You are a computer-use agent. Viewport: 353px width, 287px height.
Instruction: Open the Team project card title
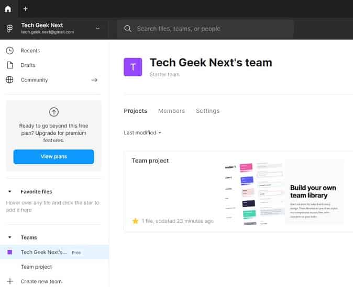(150, 160)
